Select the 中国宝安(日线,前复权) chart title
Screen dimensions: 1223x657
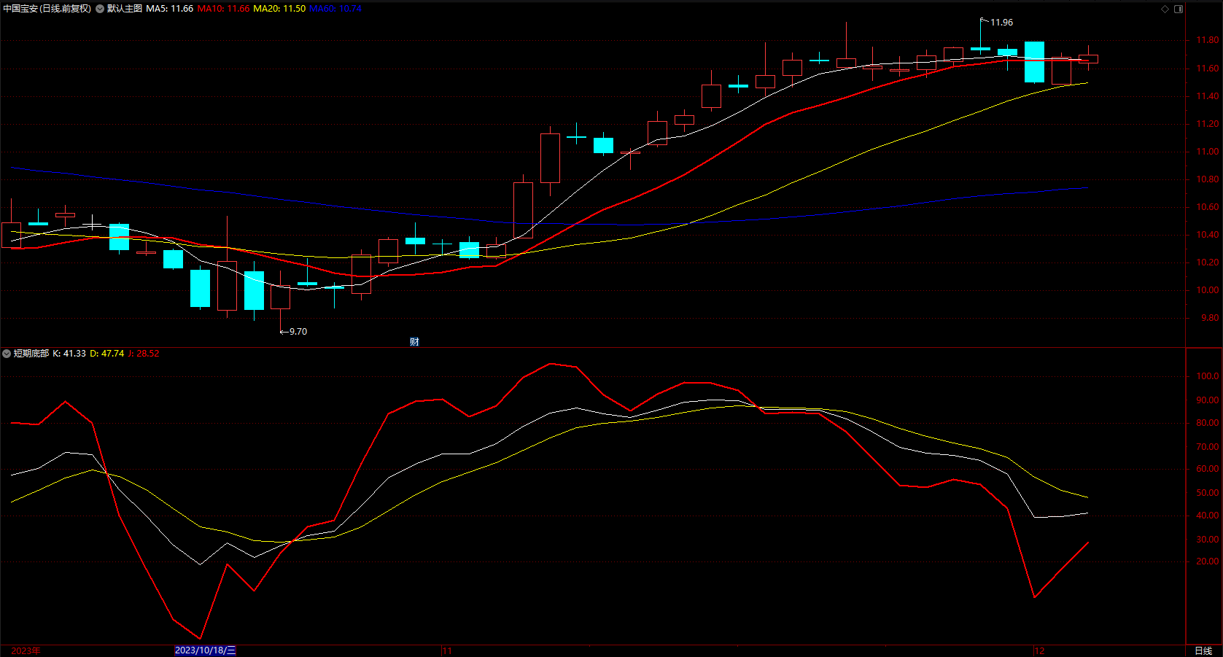(x=47, y=9)
